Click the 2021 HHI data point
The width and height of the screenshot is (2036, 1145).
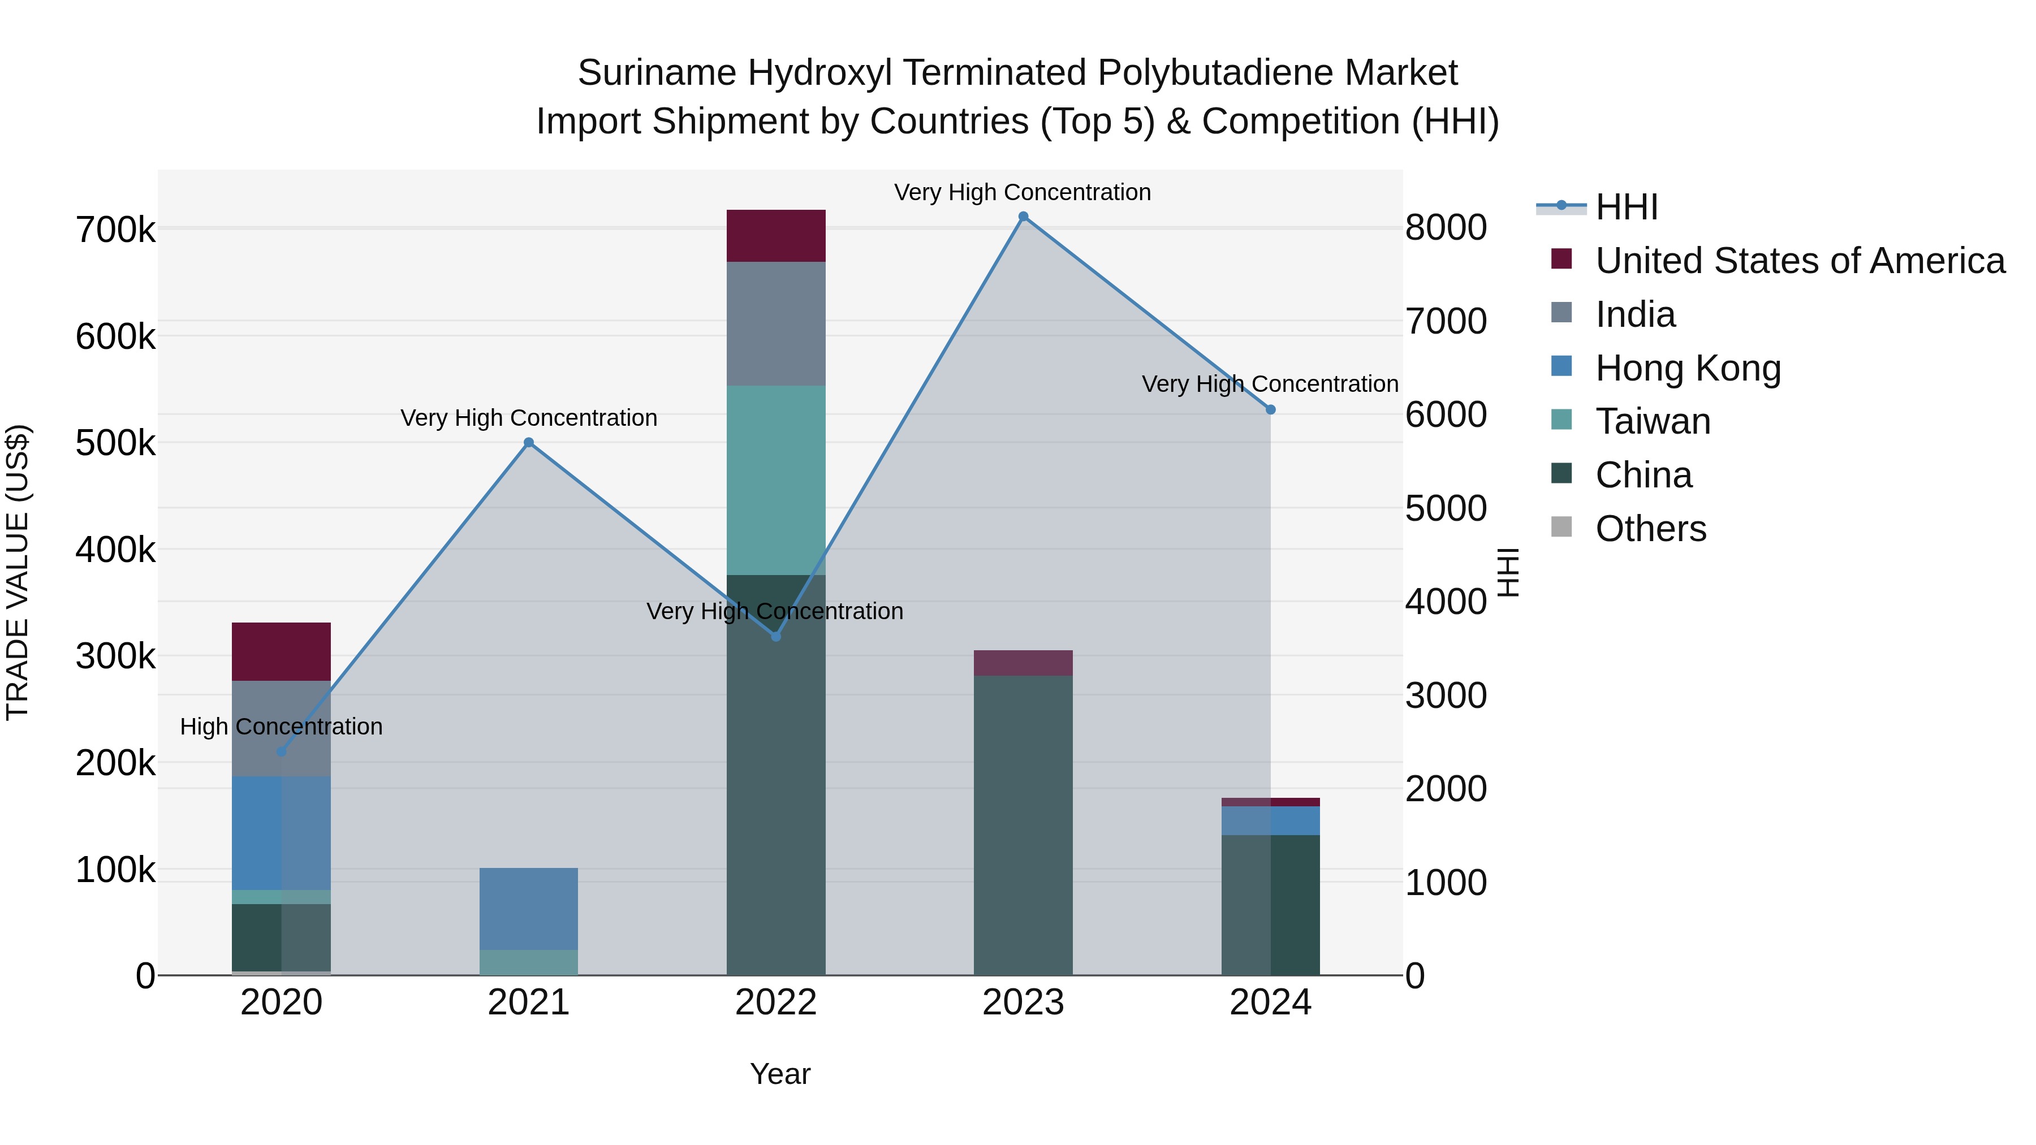click(x=529, y=443)
